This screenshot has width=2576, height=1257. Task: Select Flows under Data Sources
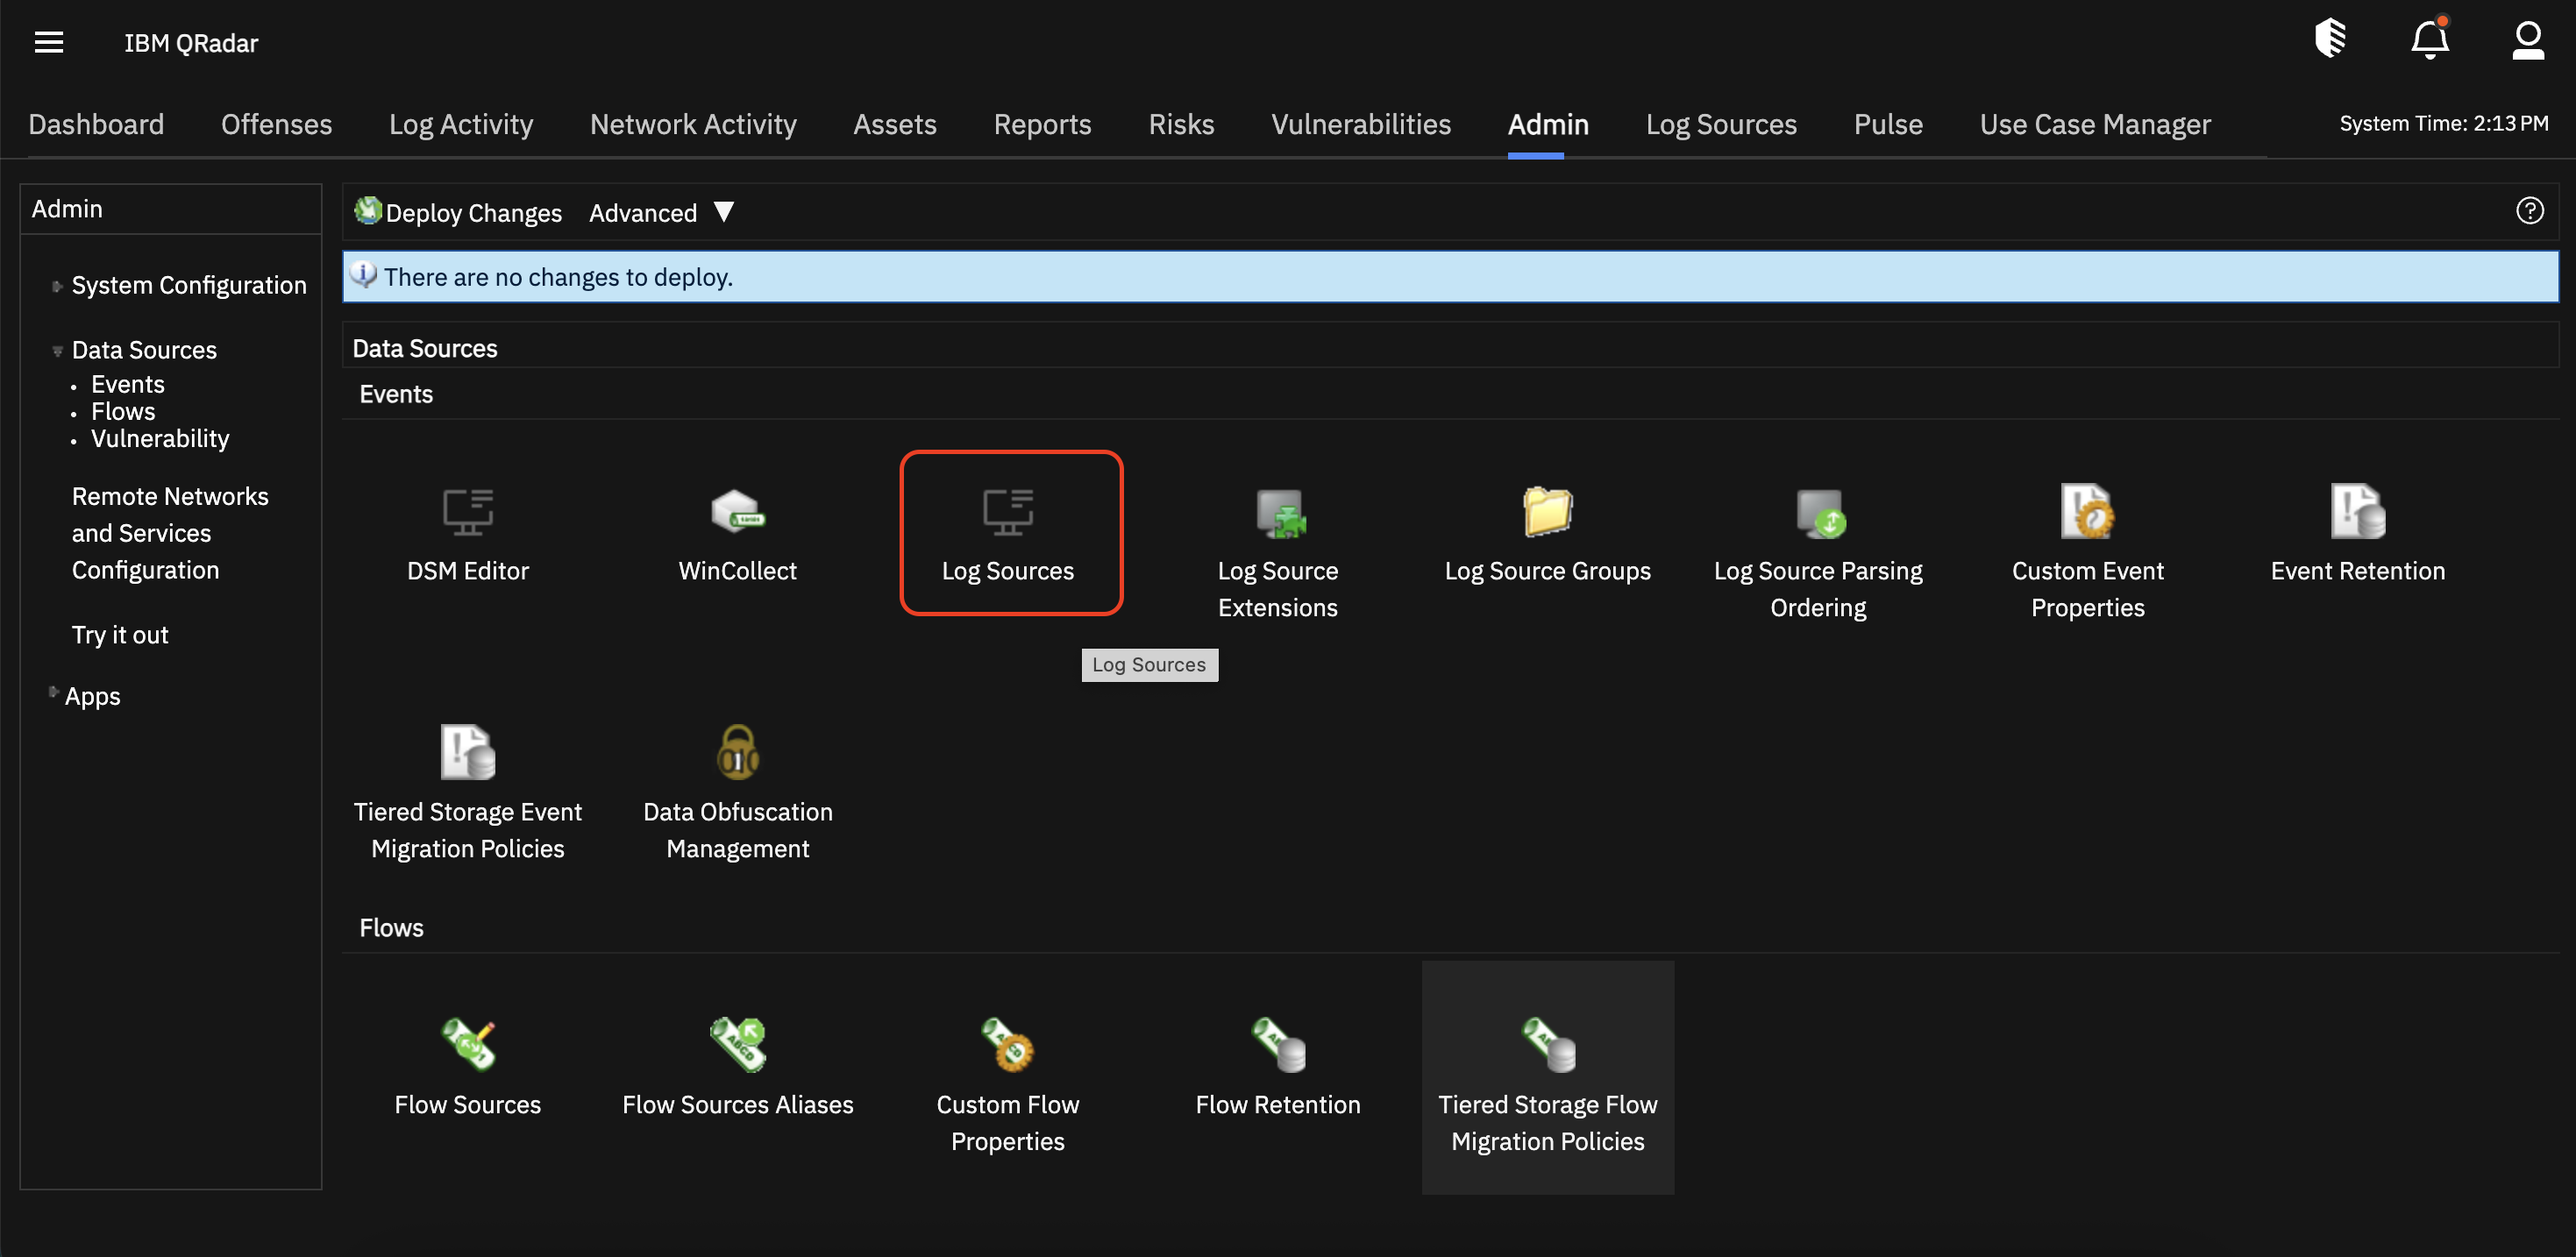[123, 411]
